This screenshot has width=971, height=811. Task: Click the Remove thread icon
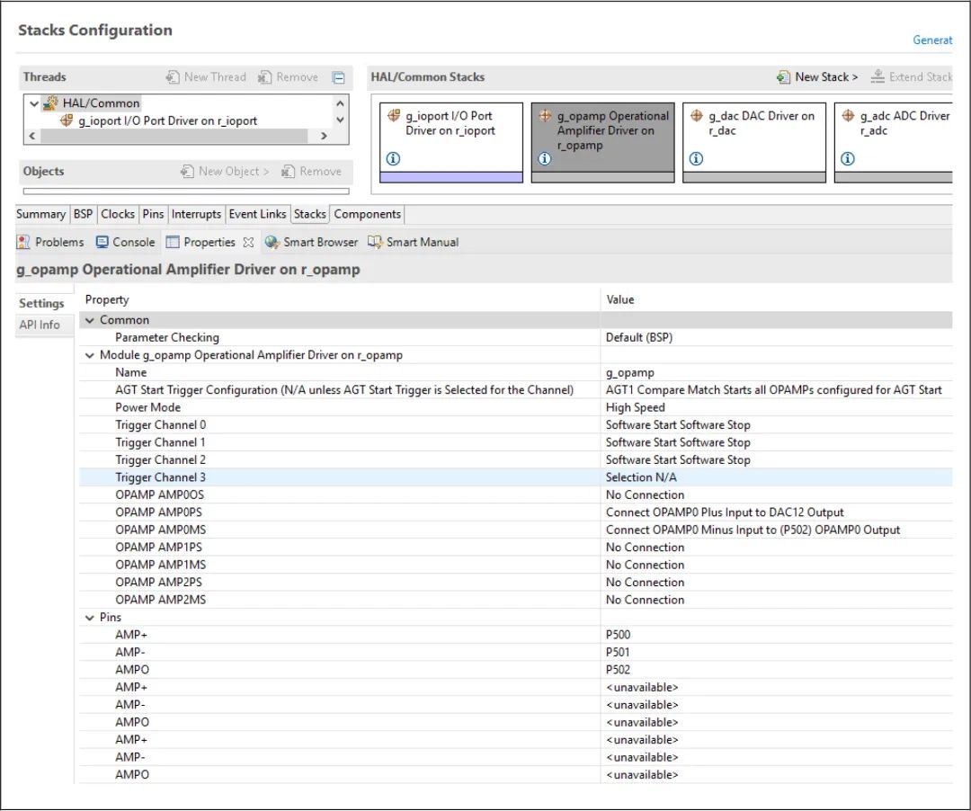pyautogui.click(x=264, y=76)
